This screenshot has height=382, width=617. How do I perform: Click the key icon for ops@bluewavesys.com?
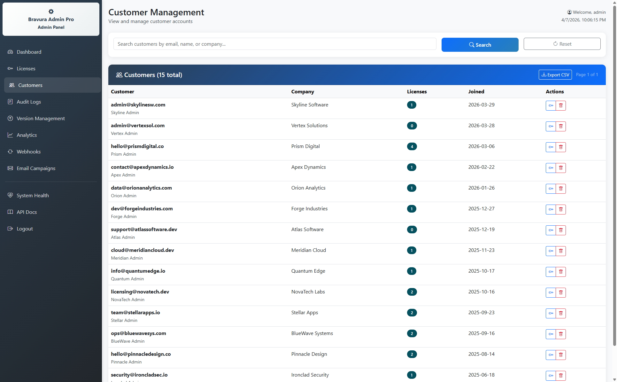[551, 334]
